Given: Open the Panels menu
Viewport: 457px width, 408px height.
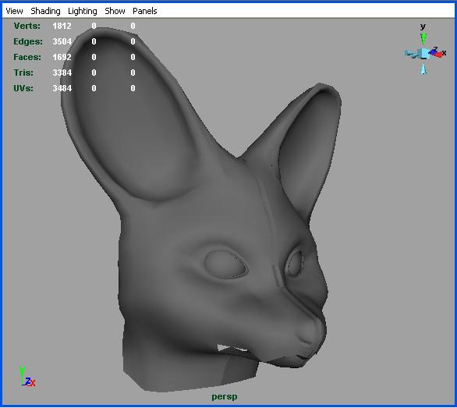Looking at the screenshot, I should pyautogui.click(x=145, y=11).
